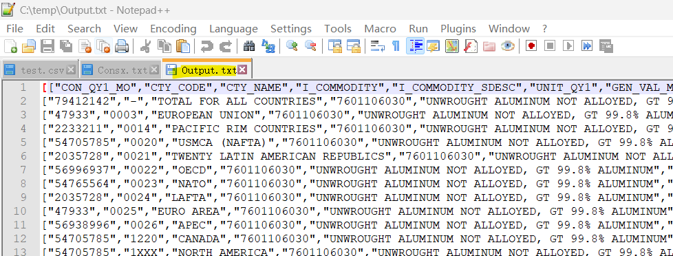The width and height of the screenshot is (673, 256).
Task: Switch to the Consx.txt tab
Action: click(120, 70)
